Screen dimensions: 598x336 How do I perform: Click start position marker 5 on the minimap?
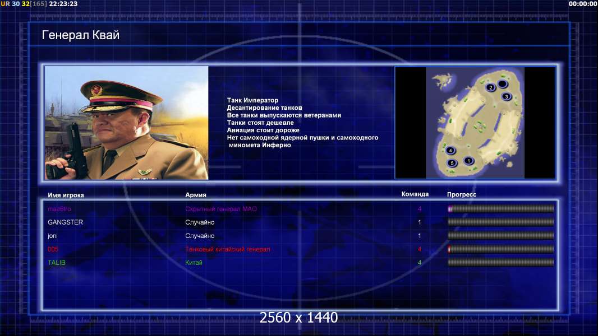452,164
